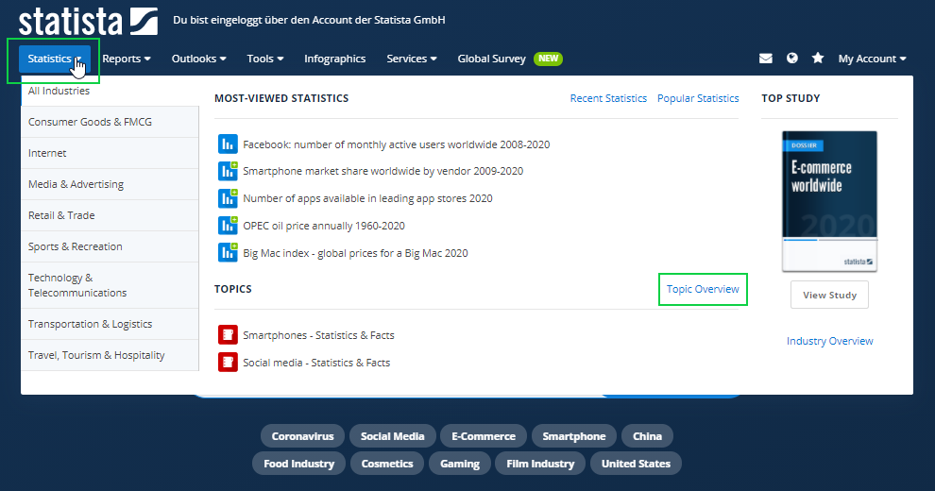Expand the Services dropdown
This screenshot has height=491, width=935.
pyautogui.click(x=412, y=59)
